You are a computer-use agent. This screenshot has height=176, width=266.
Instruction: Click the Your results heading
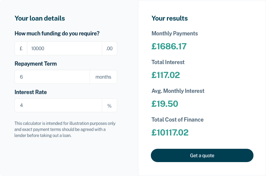(170, 18)
